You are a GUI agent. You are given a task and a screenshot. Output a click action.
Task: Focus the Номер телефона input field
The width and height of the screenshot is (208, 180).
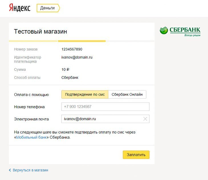105,107
